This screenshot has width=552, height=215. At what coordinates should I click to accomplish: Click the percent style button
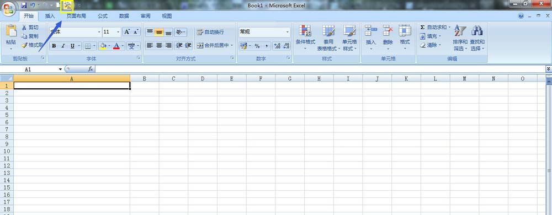tap(257, 46)
